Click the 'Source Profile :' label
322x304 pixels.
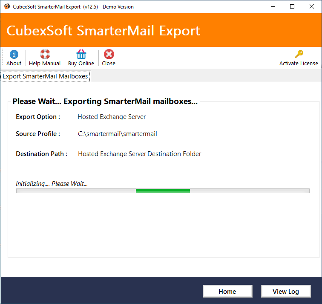click(x=38, y=134)
